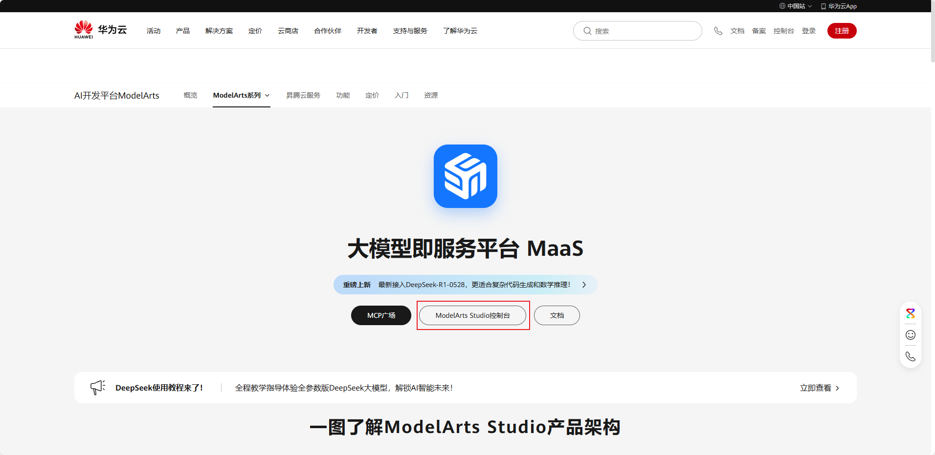935x455 pixels.
Task: Open the 产品 menu
Action: coord(183,31)
